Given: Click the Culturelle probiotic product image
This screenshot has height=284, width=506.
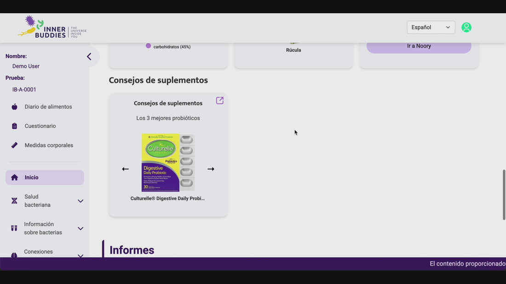Looking at the screenshot, I should coord(168,162).
